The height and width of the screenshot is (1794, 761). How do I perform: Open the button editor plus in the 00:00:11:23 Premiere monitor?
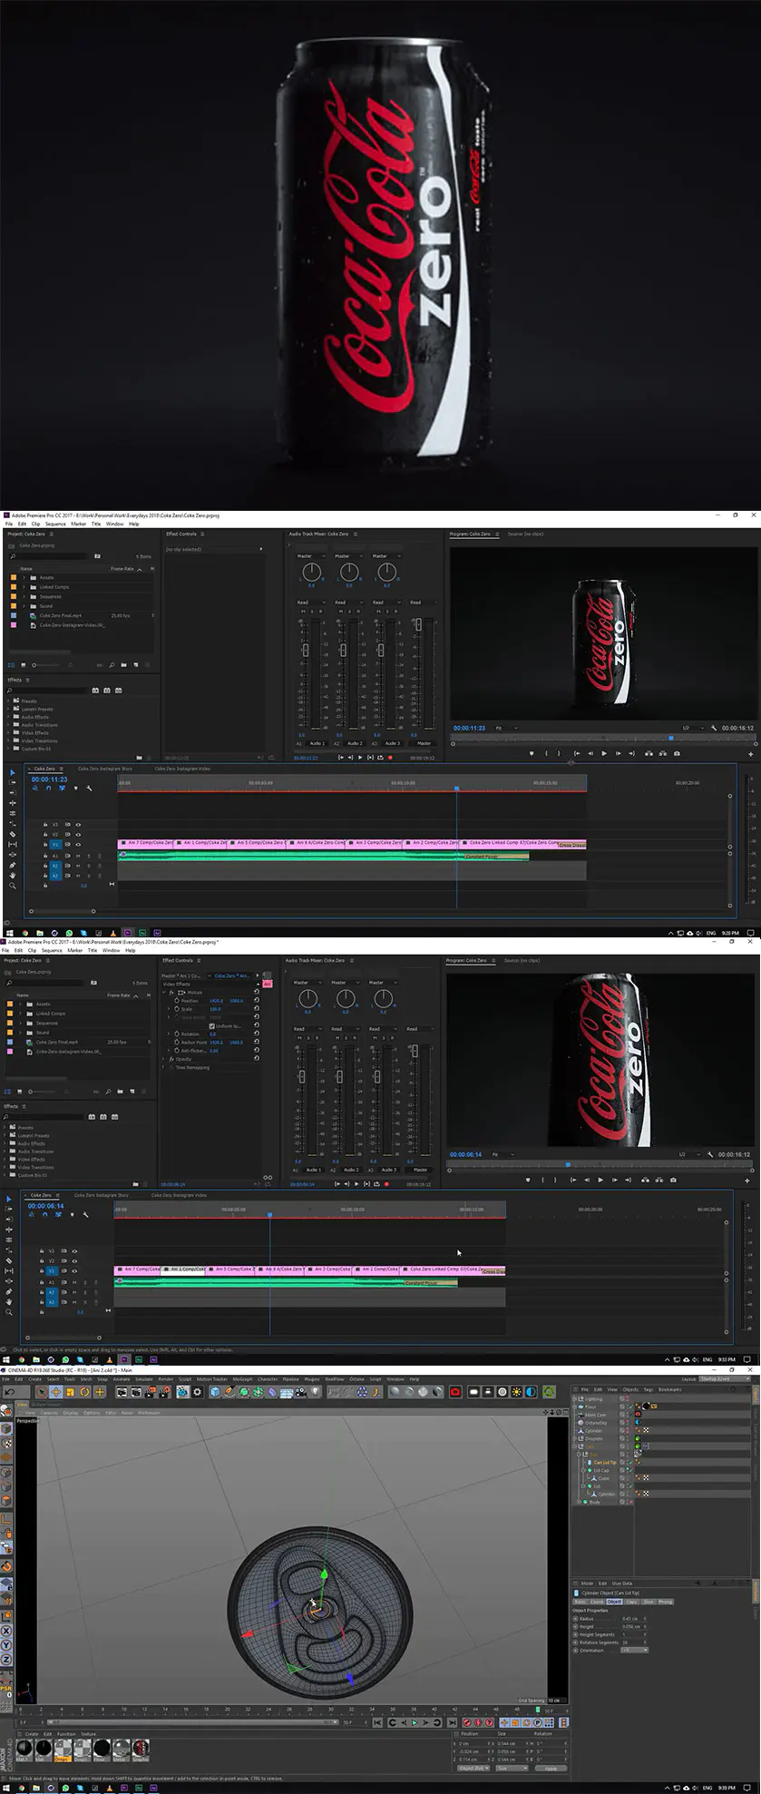click(x=750, y=753)
